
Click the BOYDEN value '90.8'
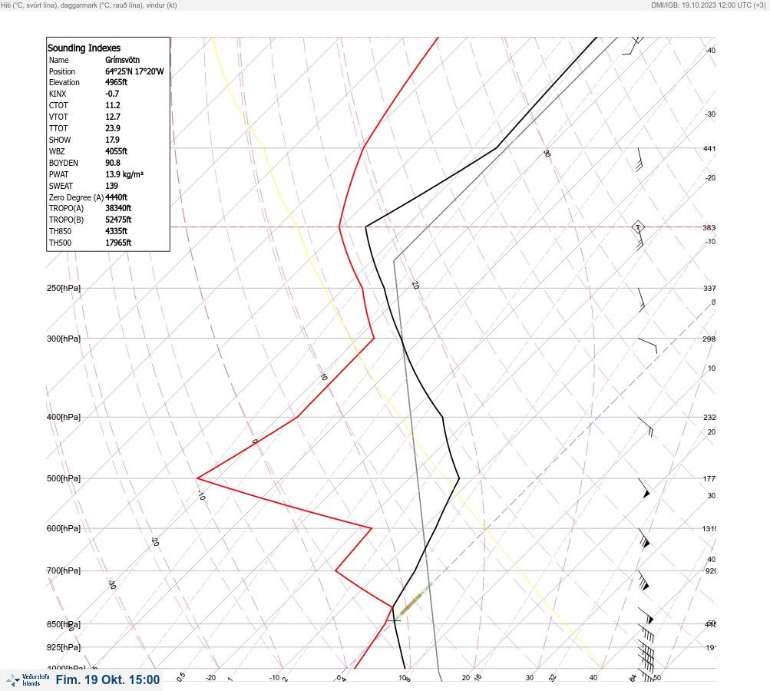113,163
